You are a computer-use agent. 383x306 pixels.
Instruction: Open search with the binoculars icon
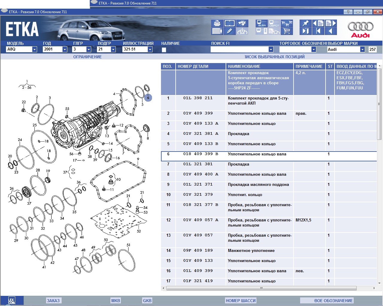242,23
